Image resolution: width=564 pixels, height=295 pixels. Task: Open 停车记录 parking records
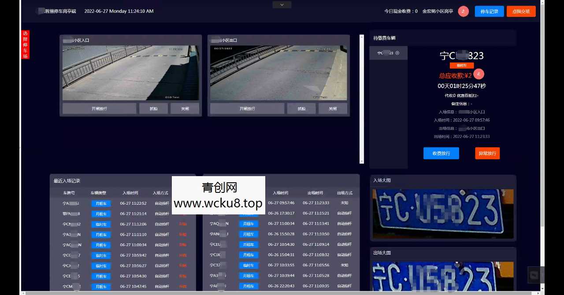(489, 11)
